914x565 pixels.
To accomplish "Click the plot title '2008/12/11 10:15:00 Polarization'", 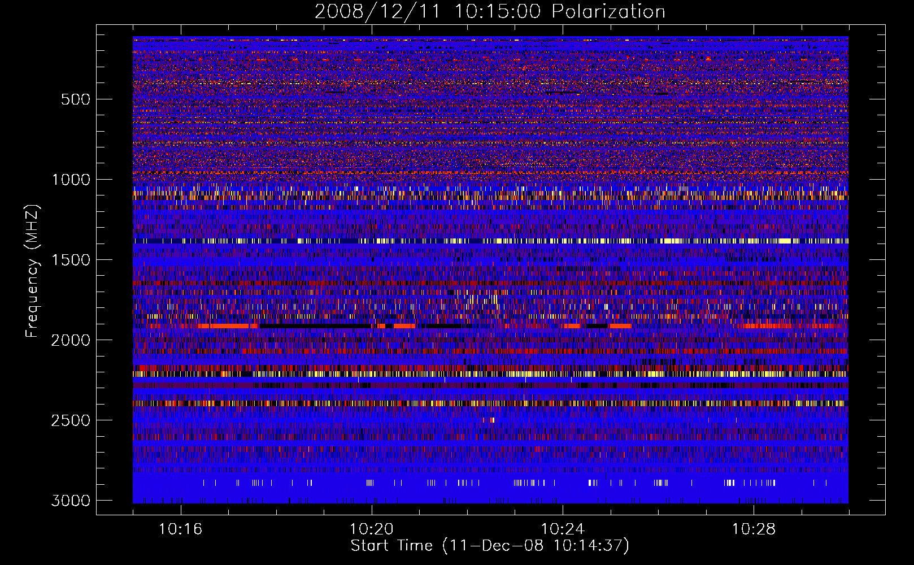I will [490, 11].
